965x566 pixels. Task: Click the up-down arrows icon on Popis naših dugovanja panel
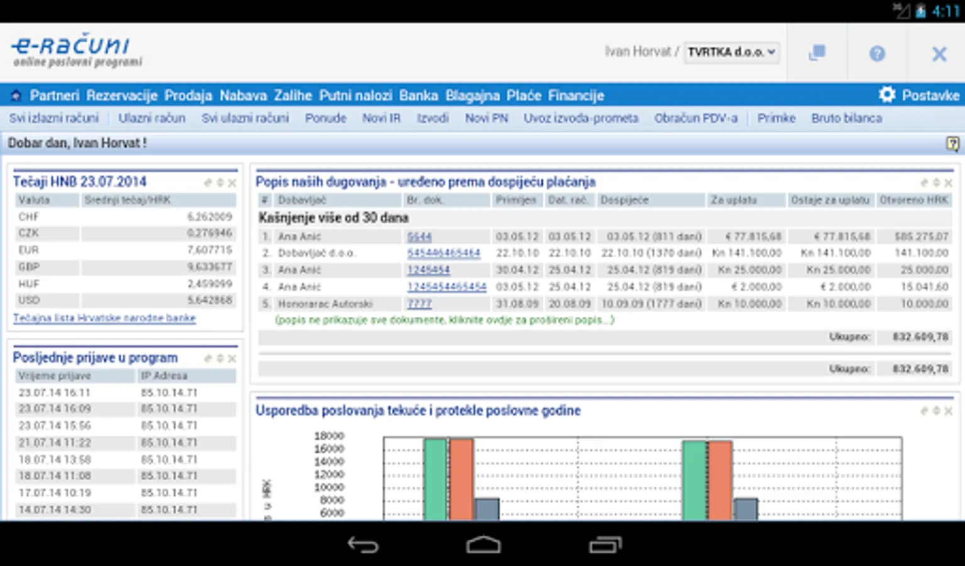point(936,183)
